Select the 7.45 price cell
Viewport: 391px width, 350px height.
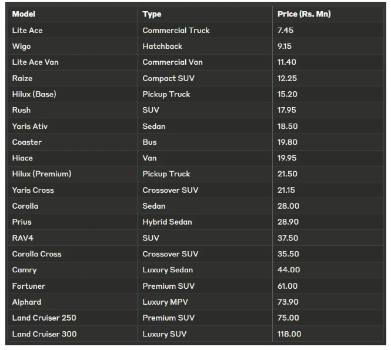coord(285,31)
